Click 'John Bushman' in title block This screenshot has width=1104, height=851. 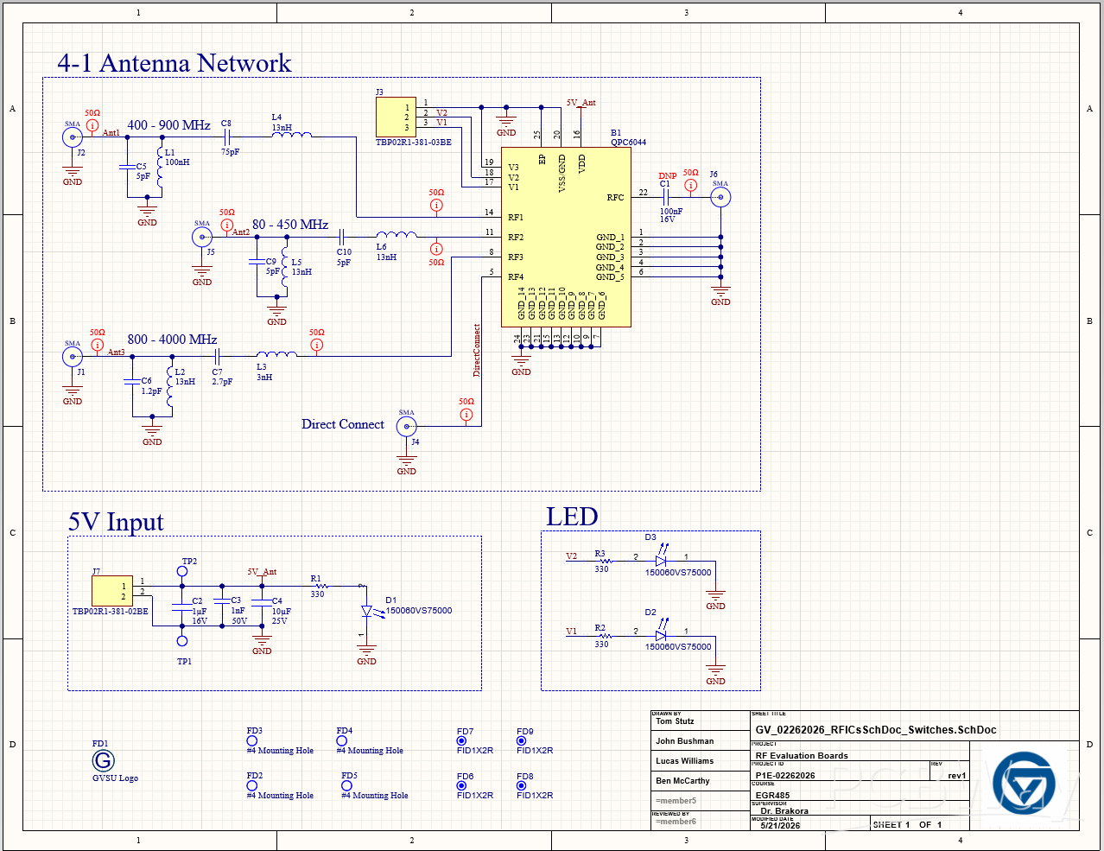pos(685,741)
